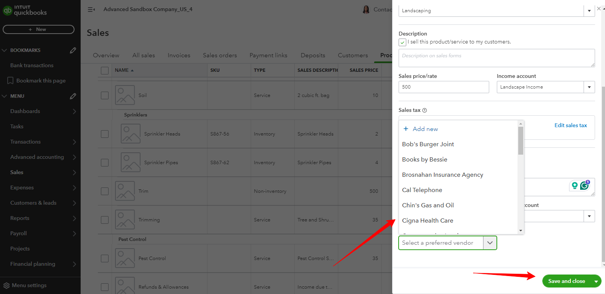Check the Trim row checkbox
The width and height of the screenshot is (605, 294).
[105, 191]
